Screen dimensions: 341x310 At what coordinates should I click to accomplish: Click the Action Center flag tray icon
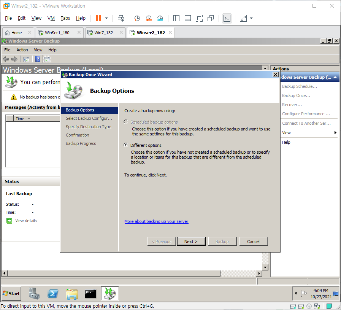[x=304, y=294]
